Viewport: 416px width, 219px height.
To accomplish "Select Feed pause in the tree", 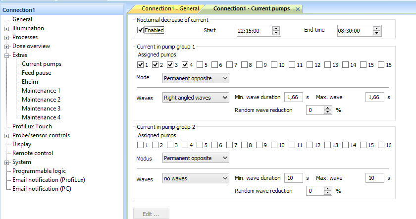I will point(36,73).
